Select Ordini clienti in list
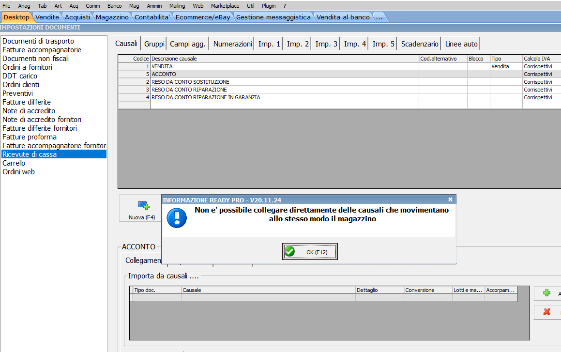Screen dimensions: 561x352 click(54, 84)
